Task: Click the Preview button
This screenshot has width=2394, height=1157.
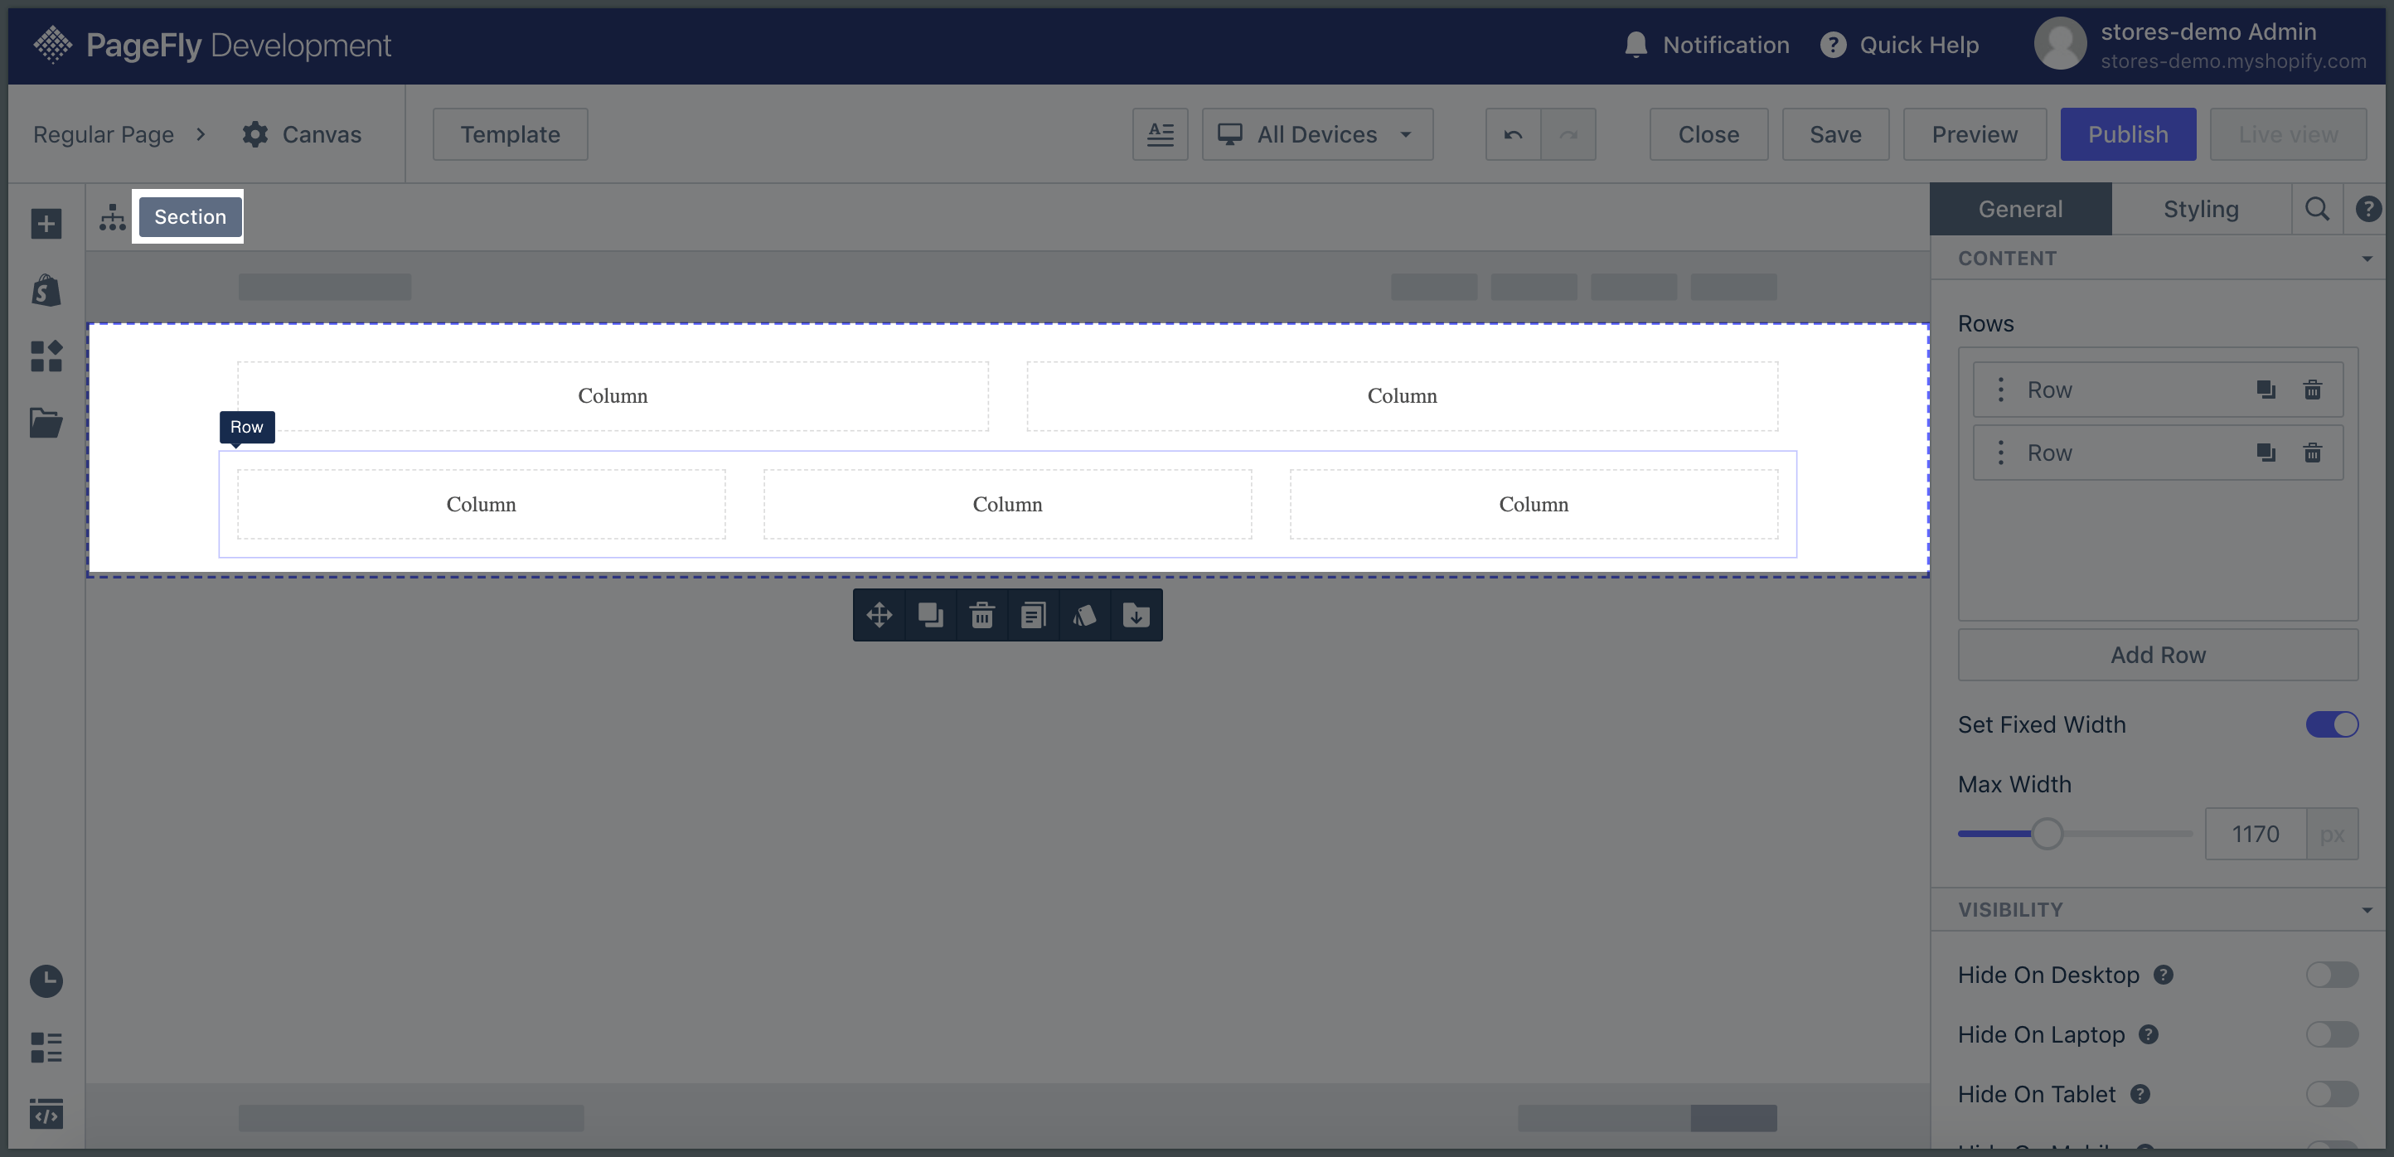Action: (x=1975, y=133)
